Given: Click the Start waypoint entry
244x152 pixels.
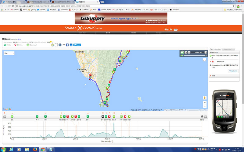Looking at the screenshot, I should point(224,57).
